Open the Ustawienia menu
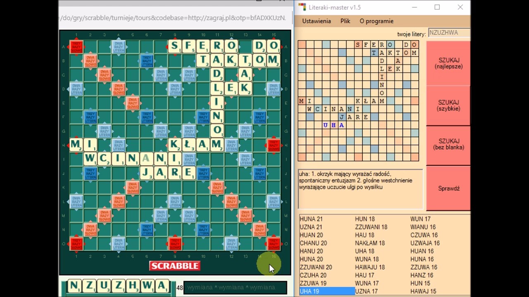Viewport: 529px width, 297px height. pos(316,21)
